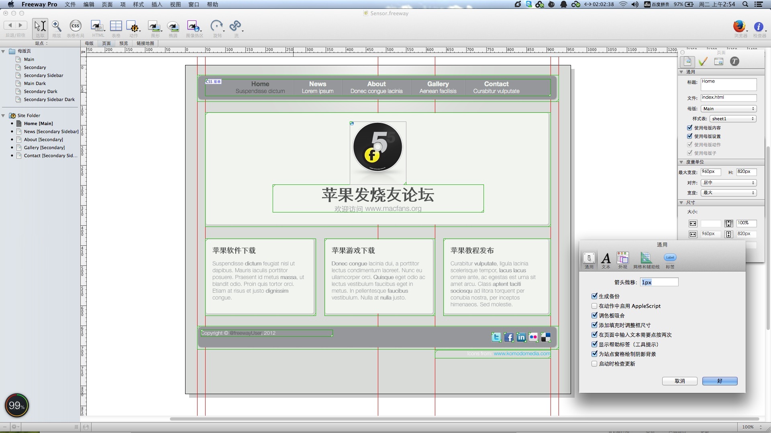Open the 插入 menu

(x=157, y=4)
